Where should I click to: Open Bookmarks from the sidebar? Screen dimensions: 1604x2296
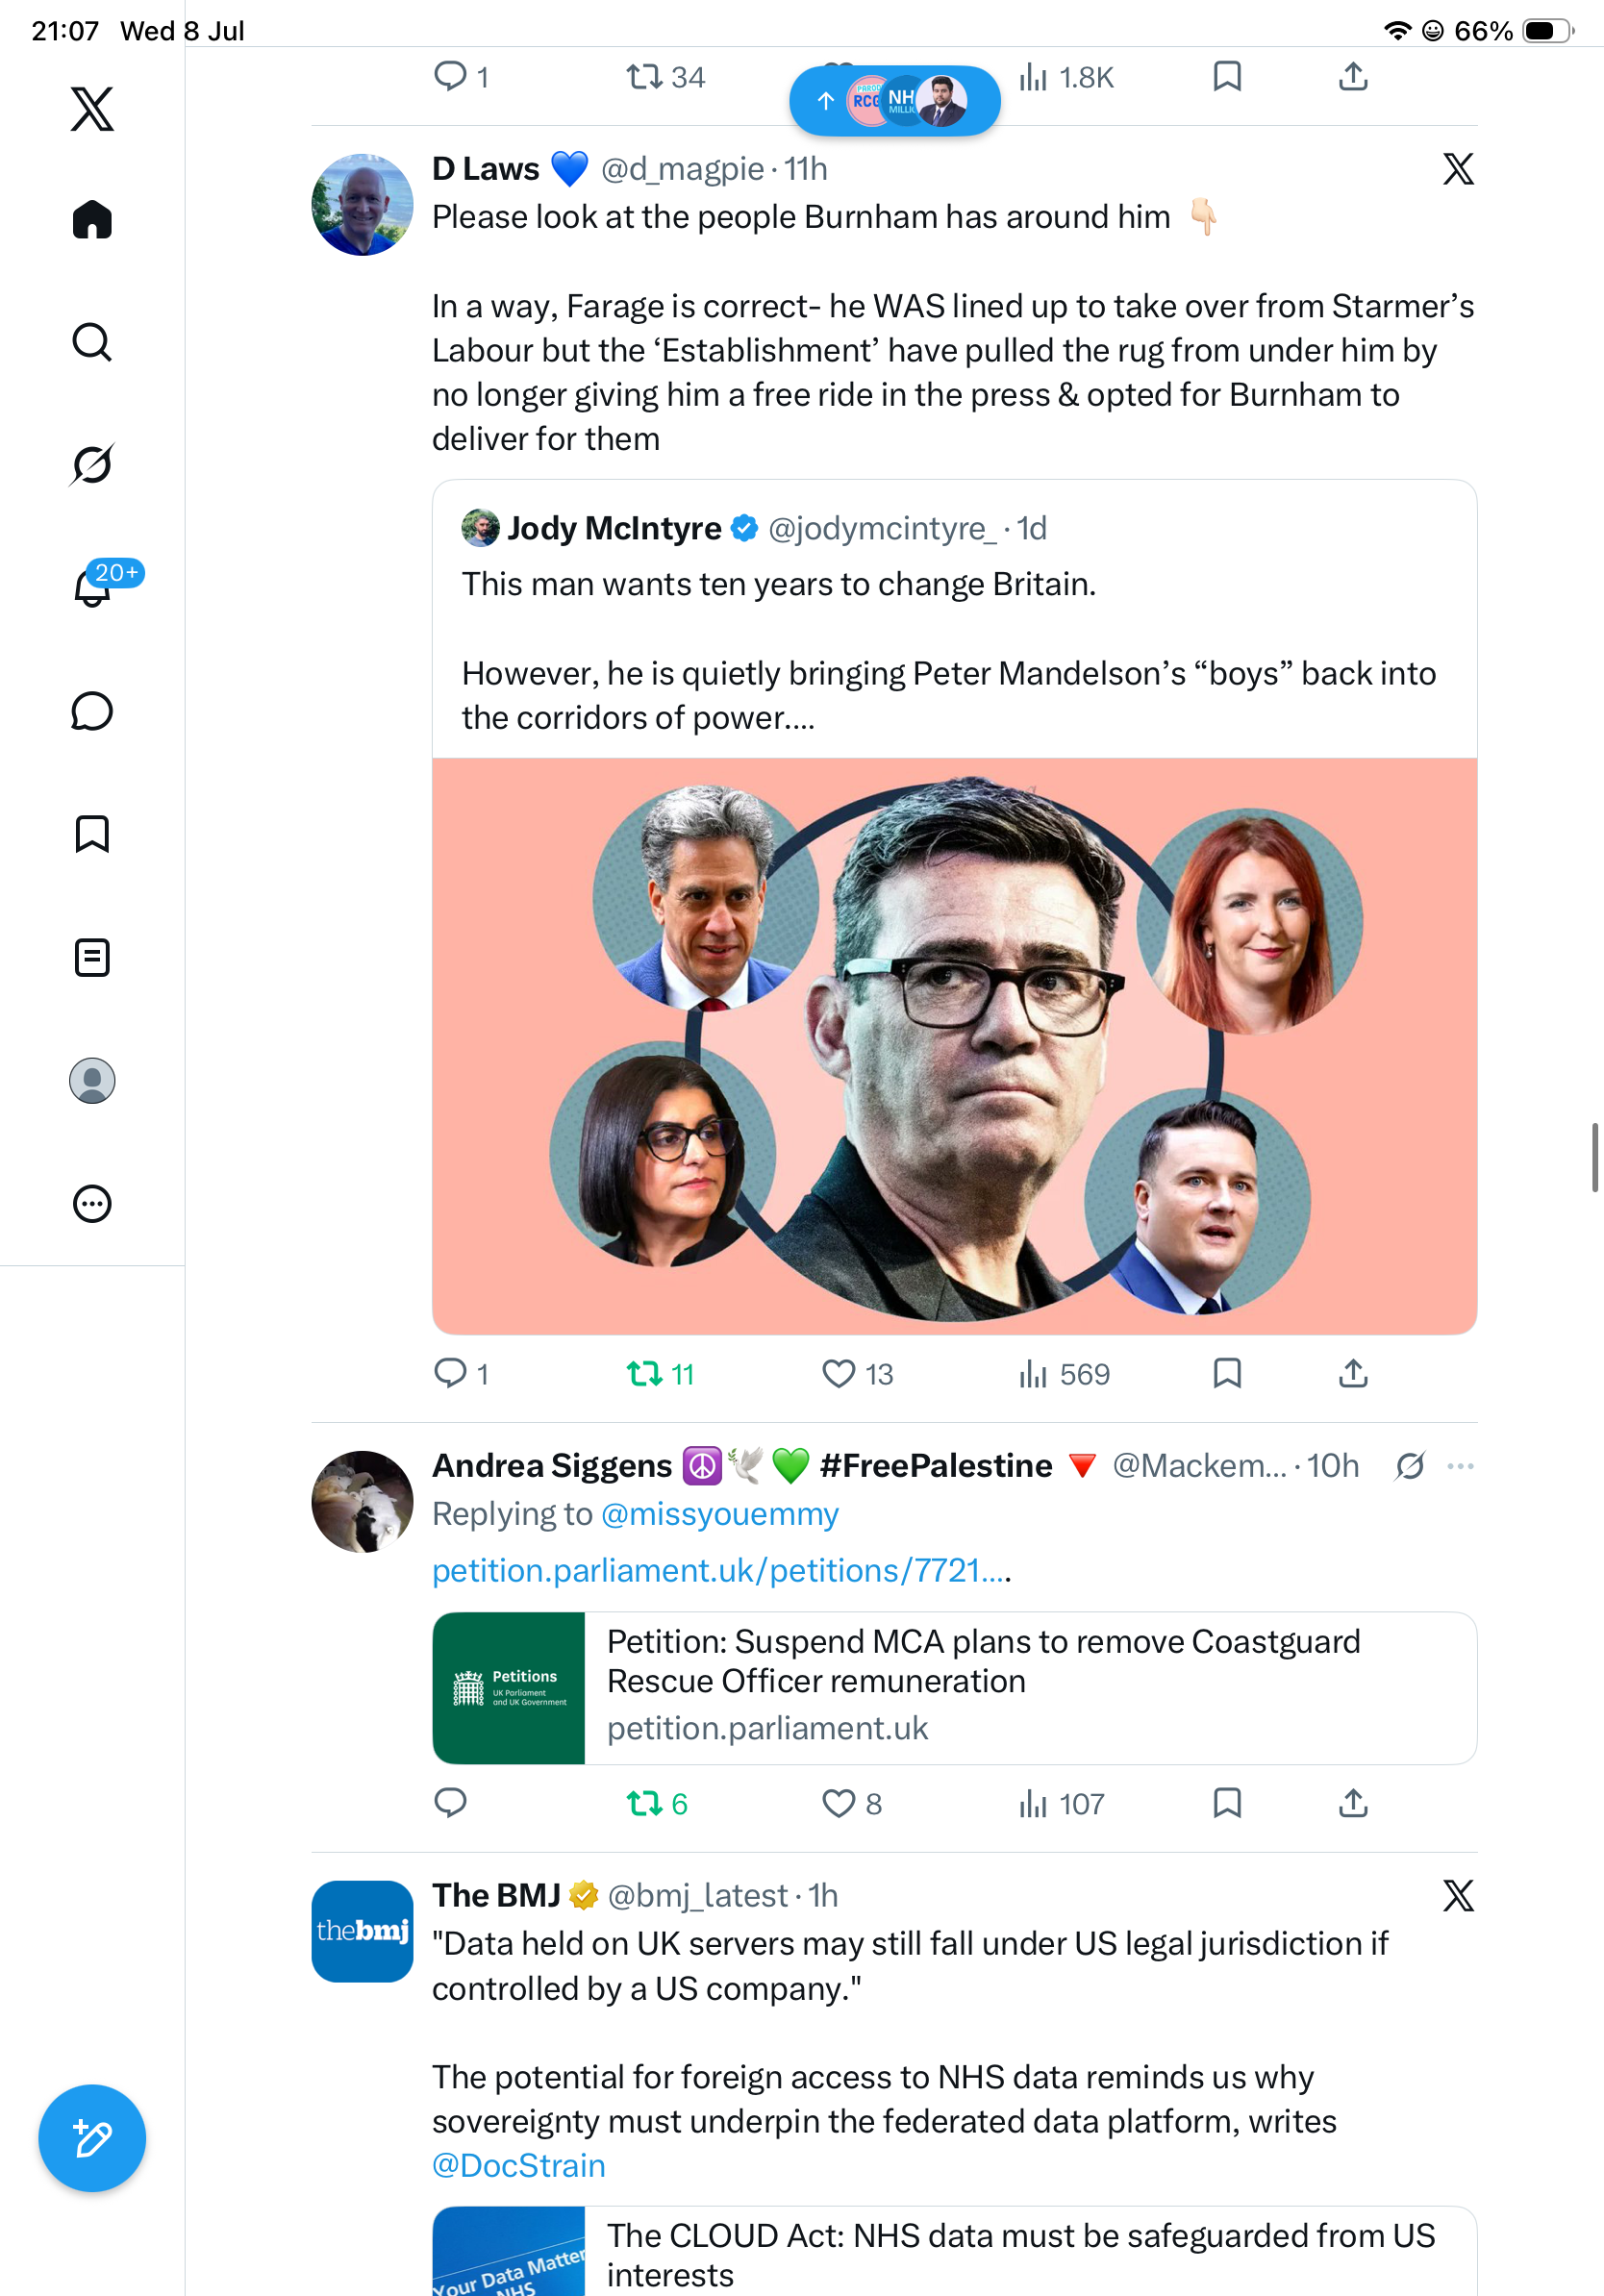[x=92, y=834]
